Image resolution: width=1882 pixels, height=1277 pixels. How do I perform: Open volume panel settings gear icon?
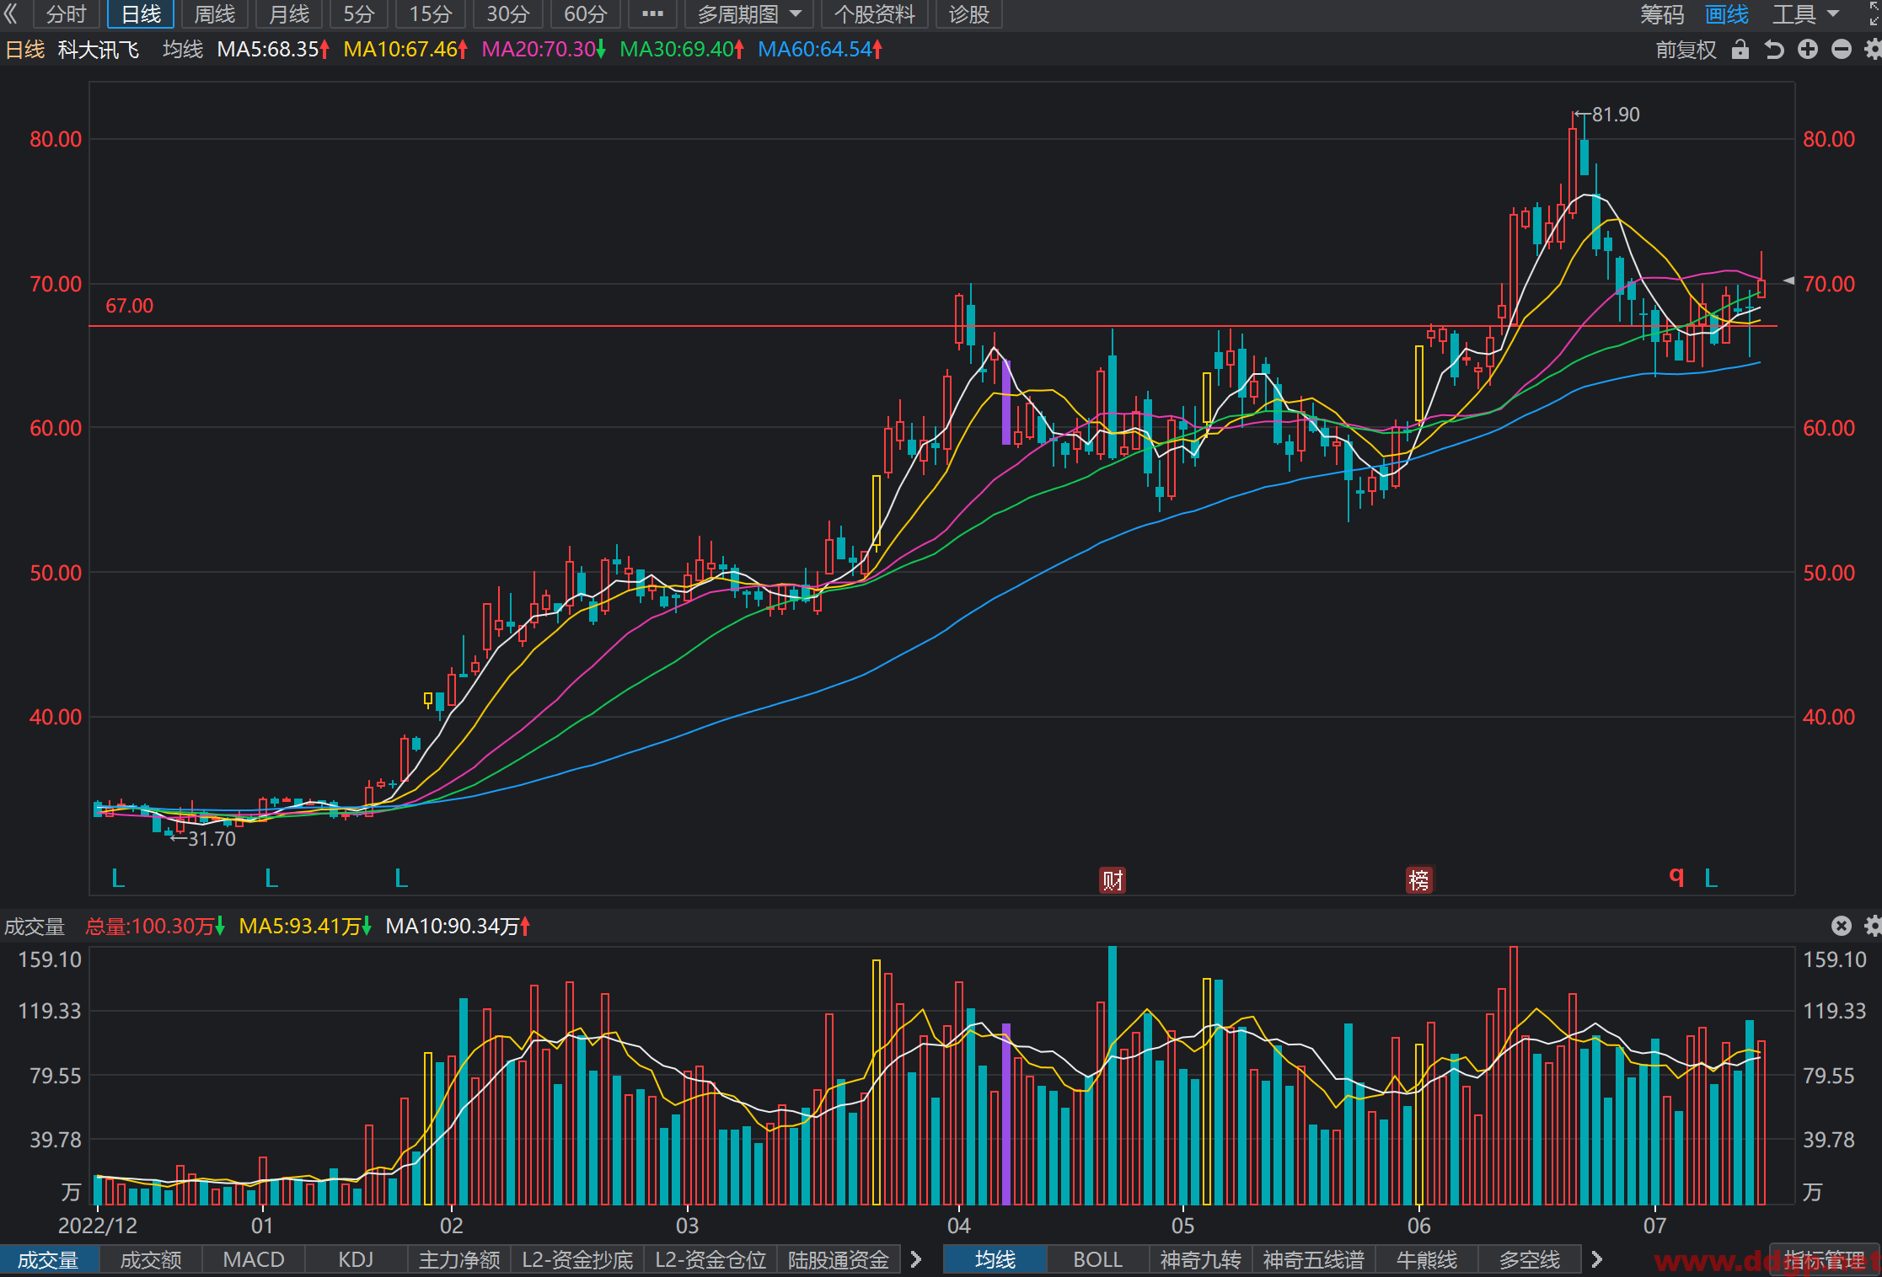coord(1873,926)
